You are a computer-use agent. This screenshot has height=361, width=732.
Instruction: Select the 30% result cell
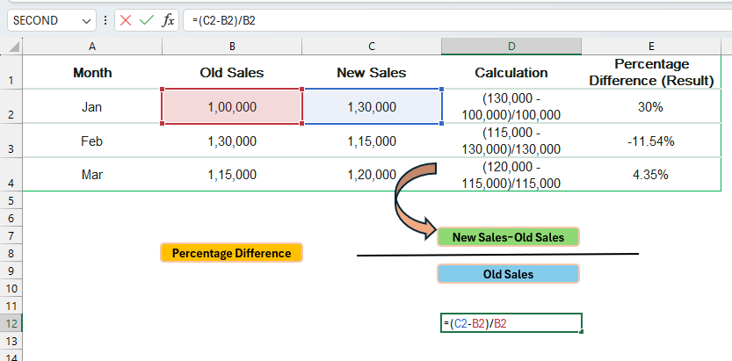651,107
